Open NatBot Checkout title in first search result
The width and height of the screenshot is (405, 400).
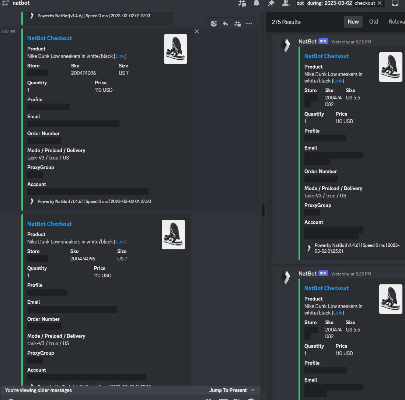click(x=327, y=56)
